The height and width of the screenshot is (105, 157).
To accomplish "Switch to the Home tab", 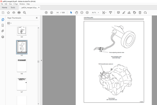I will (5, 8).
